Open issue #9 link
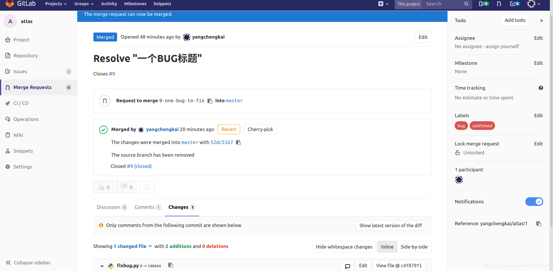The height and width of the screenshot is (271, 553). coord(112,74)
